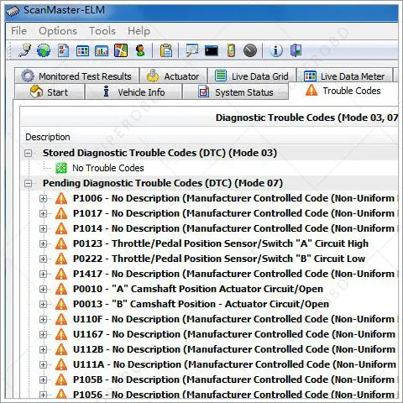Click the warning icon beside P0010
403x403 pixels.
click(x=61, y=289)
